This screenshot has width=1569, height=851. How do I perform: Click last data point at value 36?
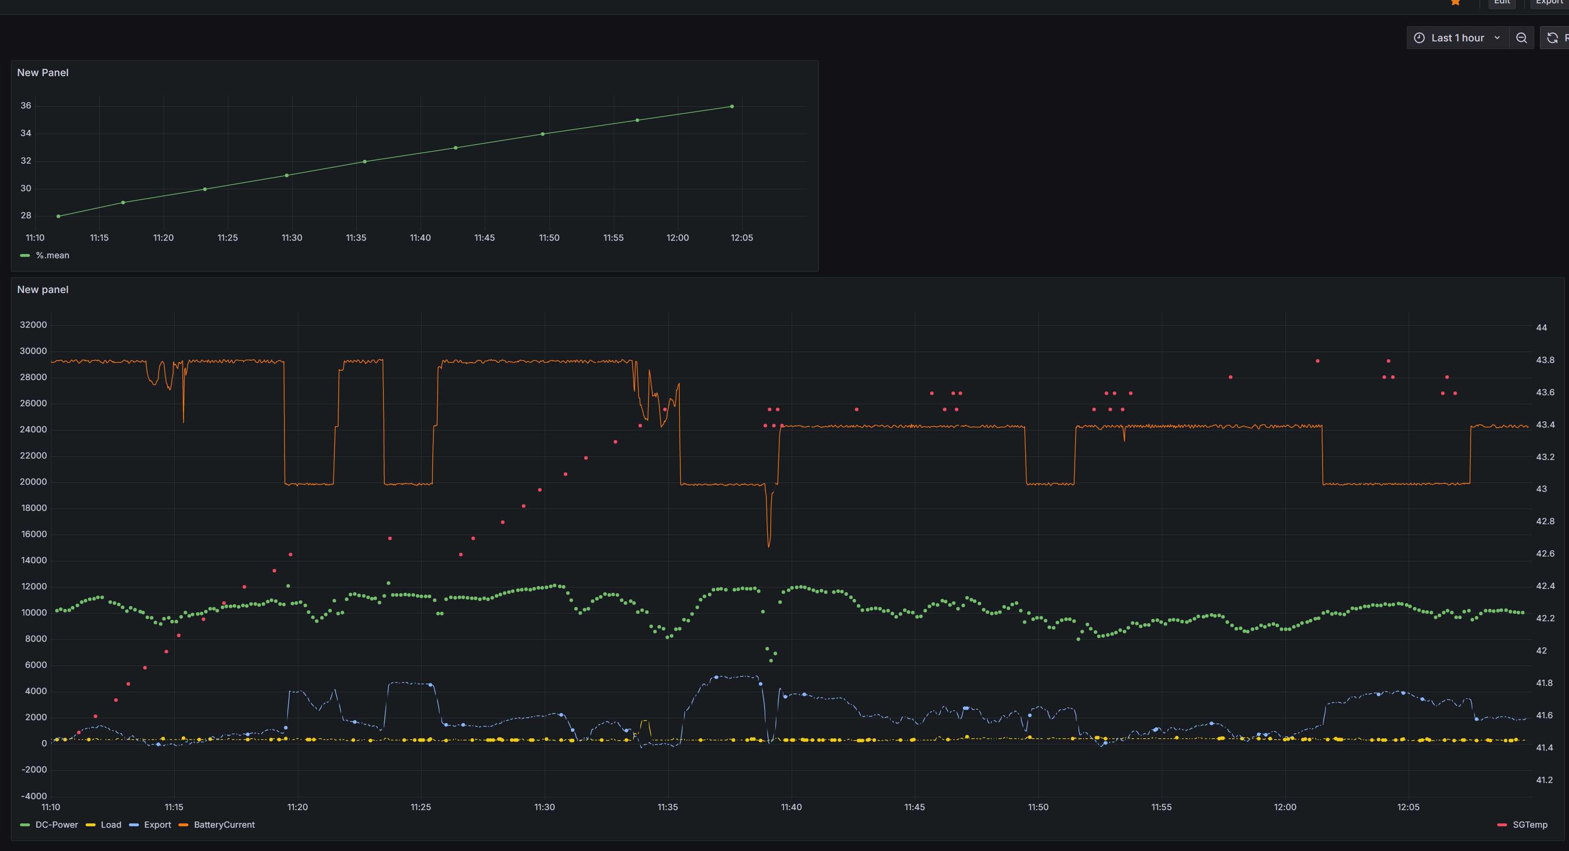(x=732, y=107)
